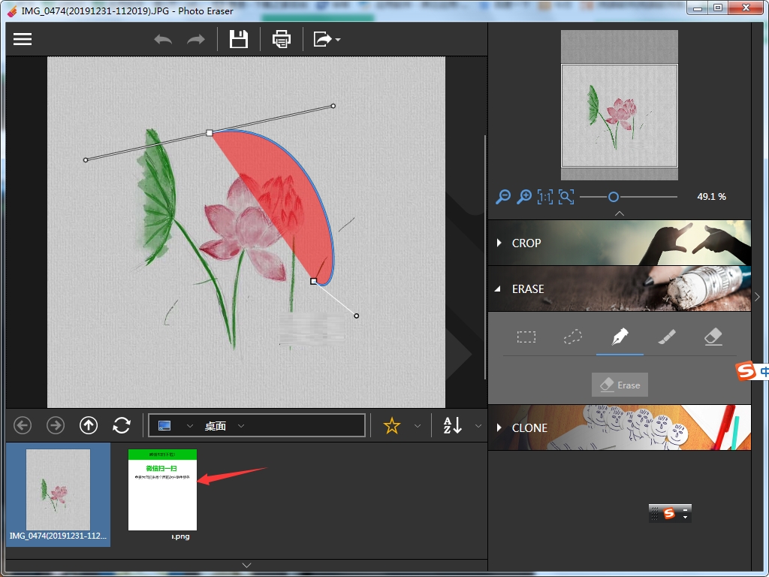Screen dimensions: 769x577
Task: Open the .png thumbnail with green header
Action: 162,490
